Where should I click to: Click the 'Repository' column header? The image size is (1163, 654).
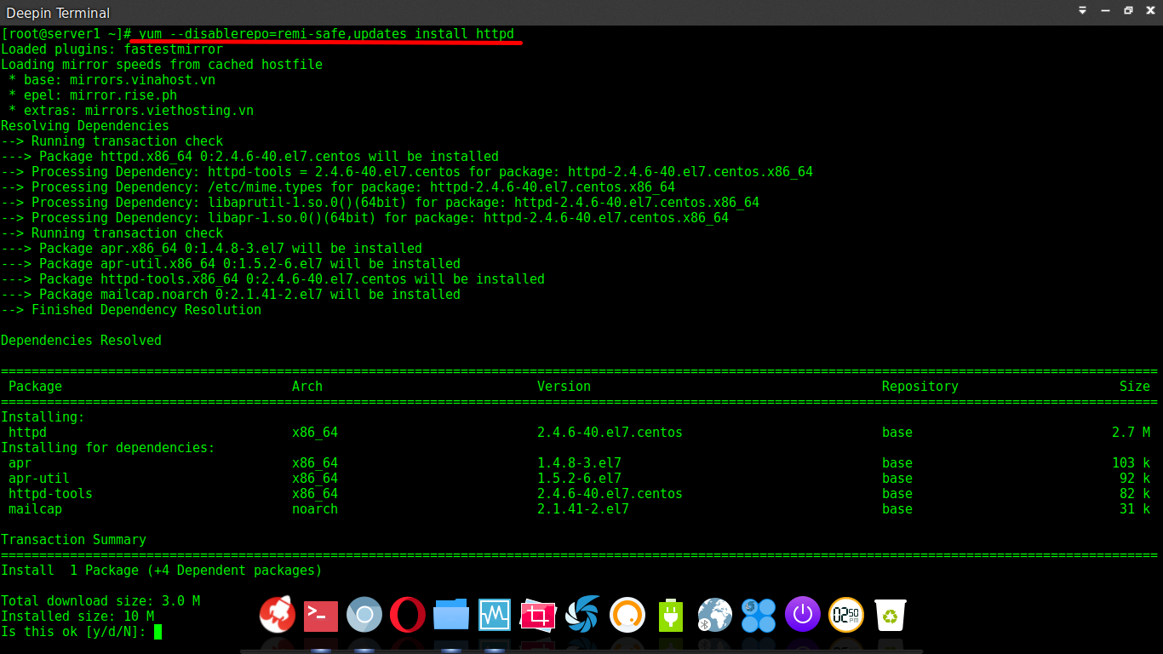coord(920,387)
